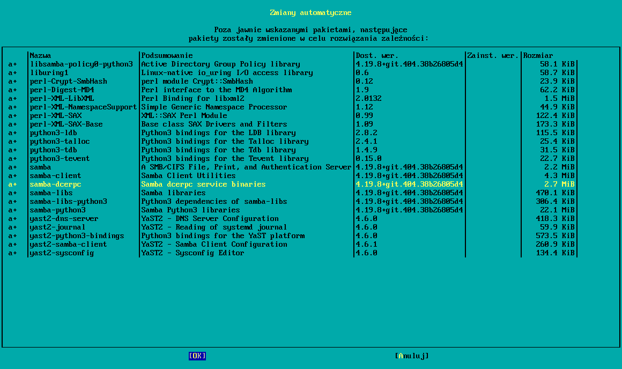Screen dimensions: 622x369
Task: Select the samba-client package row
Action: tap(292, 176)
